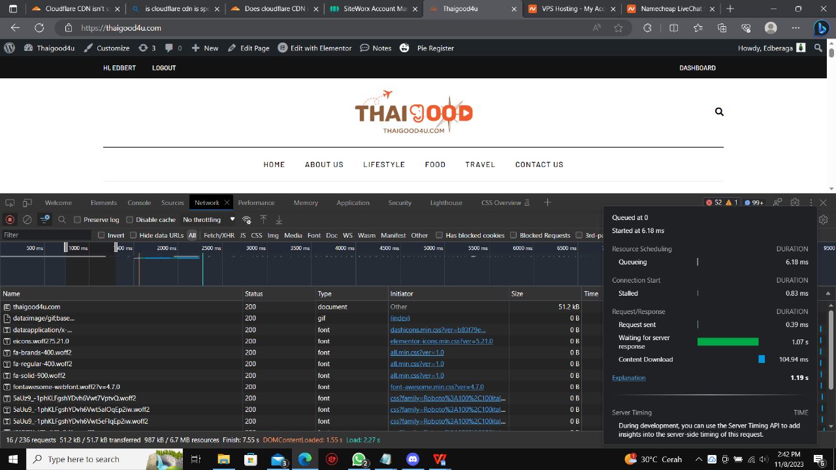Open WhatsApp from the taskbar

click(x=359, y=459)
